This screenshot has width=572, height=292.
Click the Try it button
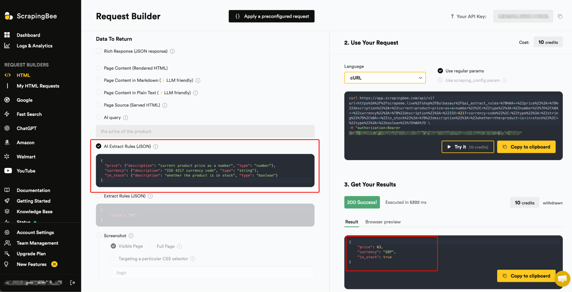click(468, 147)
